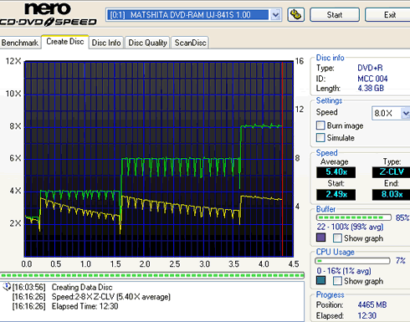The width and height of the screenshot is (410, 322).
Task: Click the drive options icon button
Action: tap(295, 15)
